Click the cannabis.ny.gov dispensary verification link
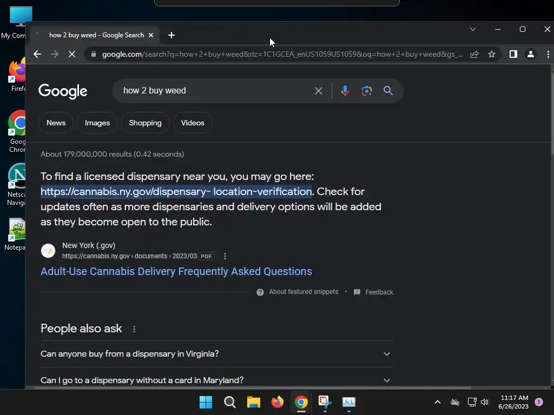Image resolution: width=554 pixels, height=415 pixels. point(176,191)
